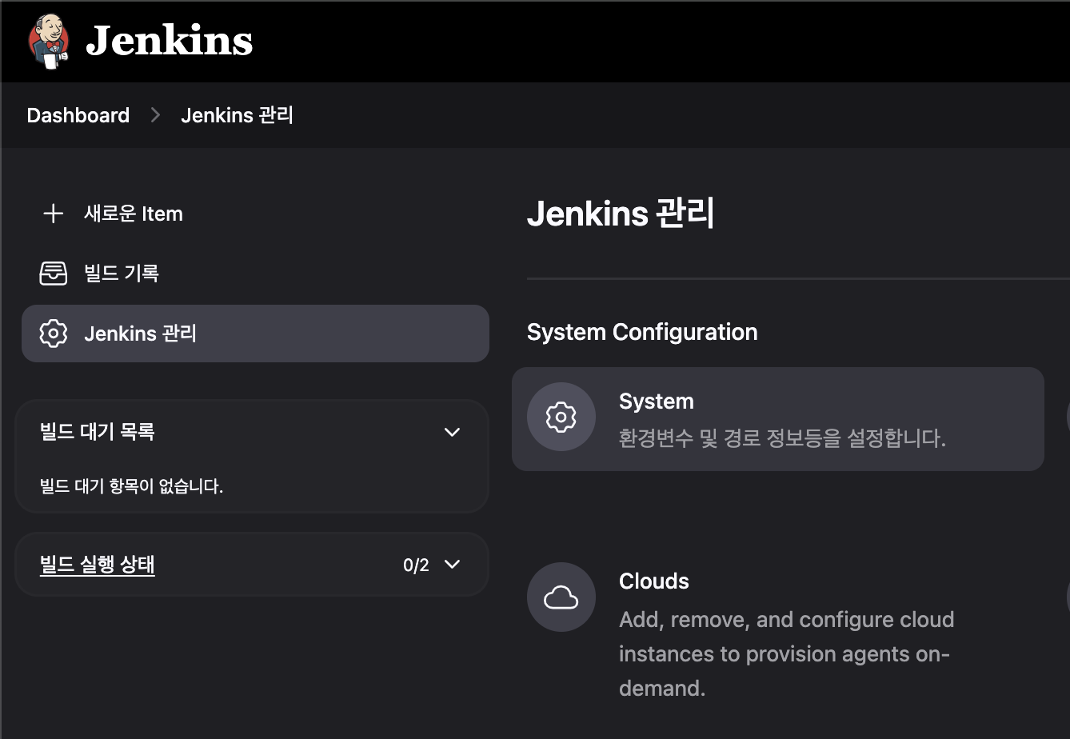Image resolution: width=1070 pixels, height=739 pixels.
Task: Select Jenkins 관리 sidebar item
Action: click(x=255, y=333)
